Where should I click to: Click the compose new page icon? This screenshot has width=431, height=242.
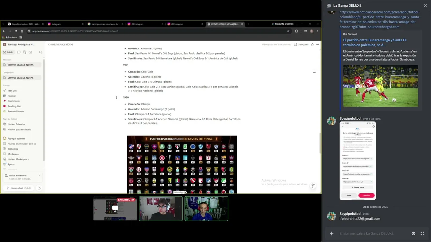[39, 188]
